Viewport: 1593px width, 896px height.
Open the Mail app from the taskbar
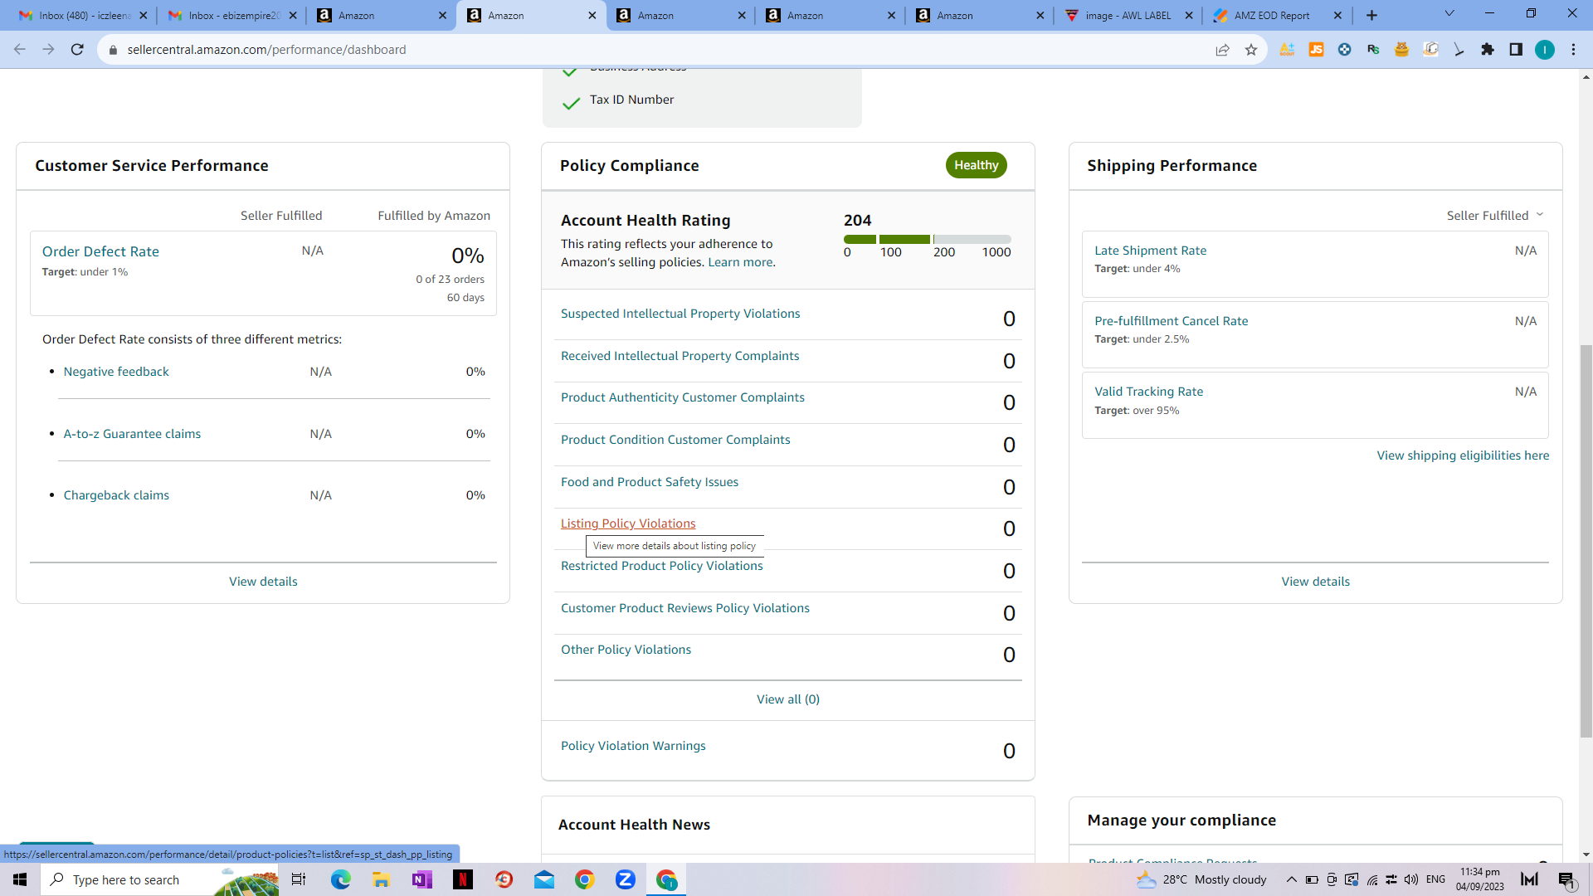click(x=544, y=879)
